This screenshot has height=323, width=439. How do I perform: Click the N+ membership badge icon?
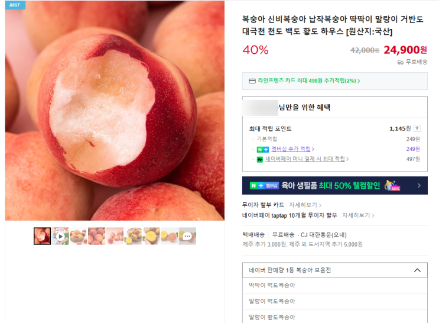(x=262, y=150)
